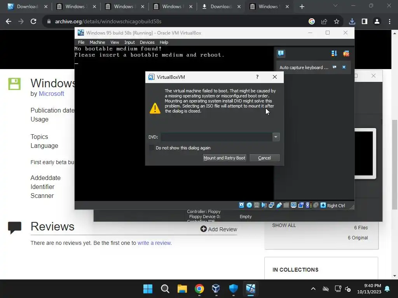The width and height of the screenshot is (398, 298).
Task: Switch to the first Download browser tab
Action: (x=28, y=7)
